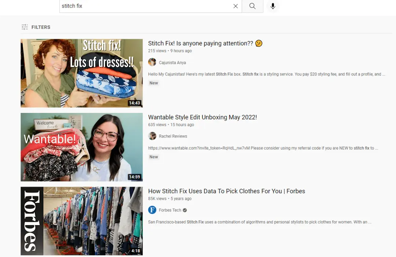Click the 14:43 duration badge
Screen dimensions: 396x257
134,103
